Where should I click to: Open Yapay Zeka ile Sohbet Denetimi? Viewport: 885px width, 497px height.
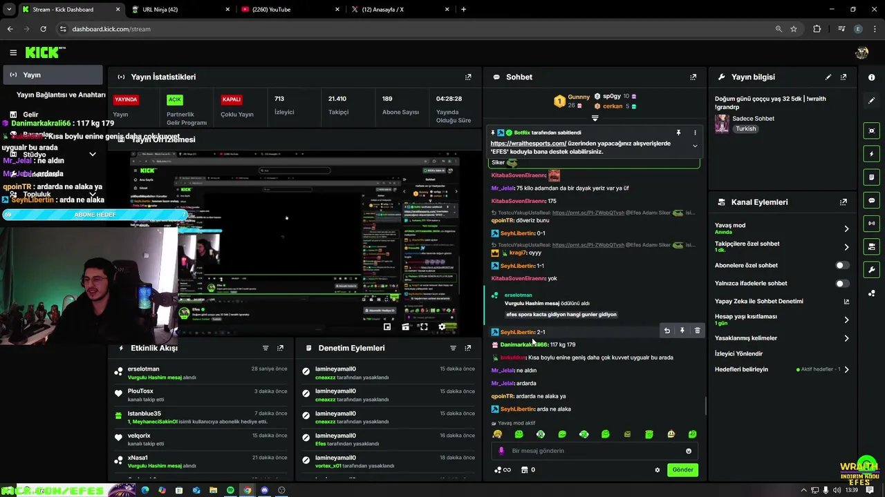coord(782,302)
